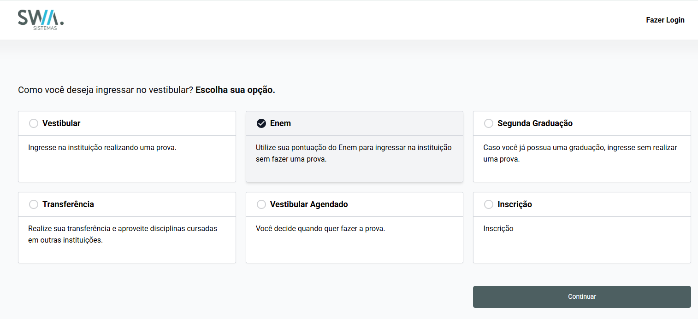Pick the Vestibular Agendado radio button

261,204
